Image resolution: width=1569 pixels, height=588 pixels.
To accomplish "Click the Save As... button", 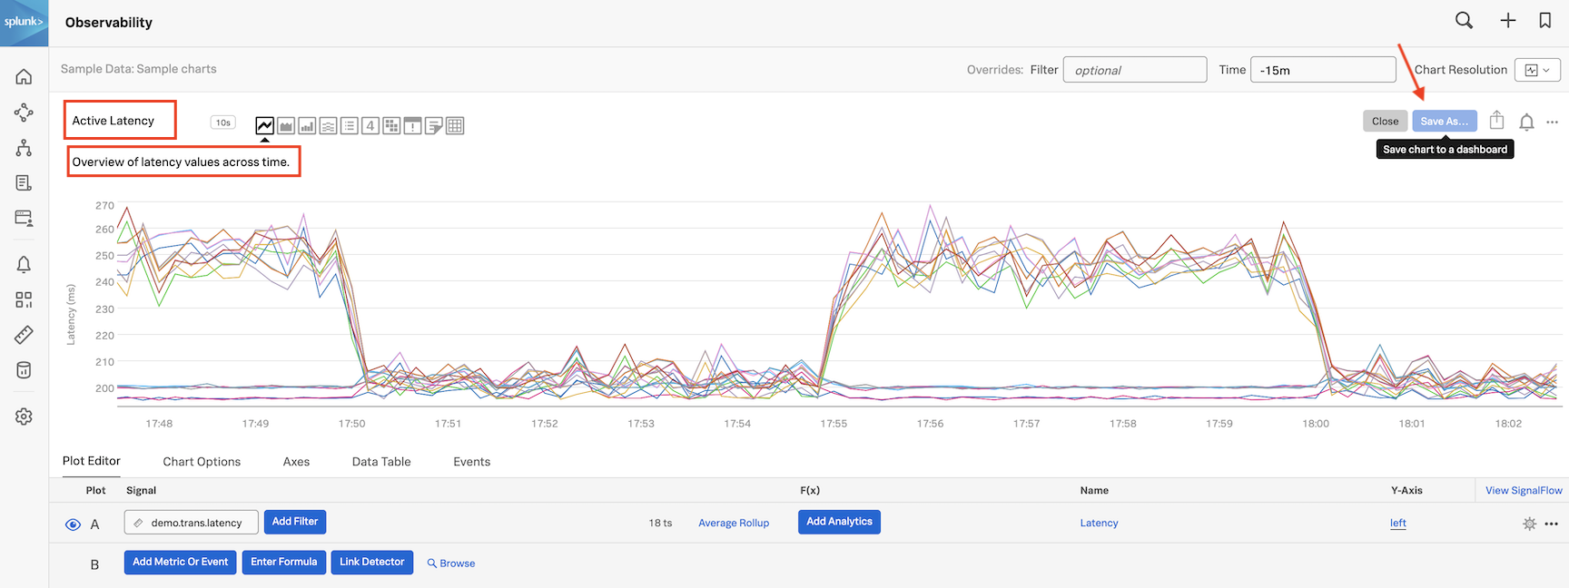I will 1444,121.
